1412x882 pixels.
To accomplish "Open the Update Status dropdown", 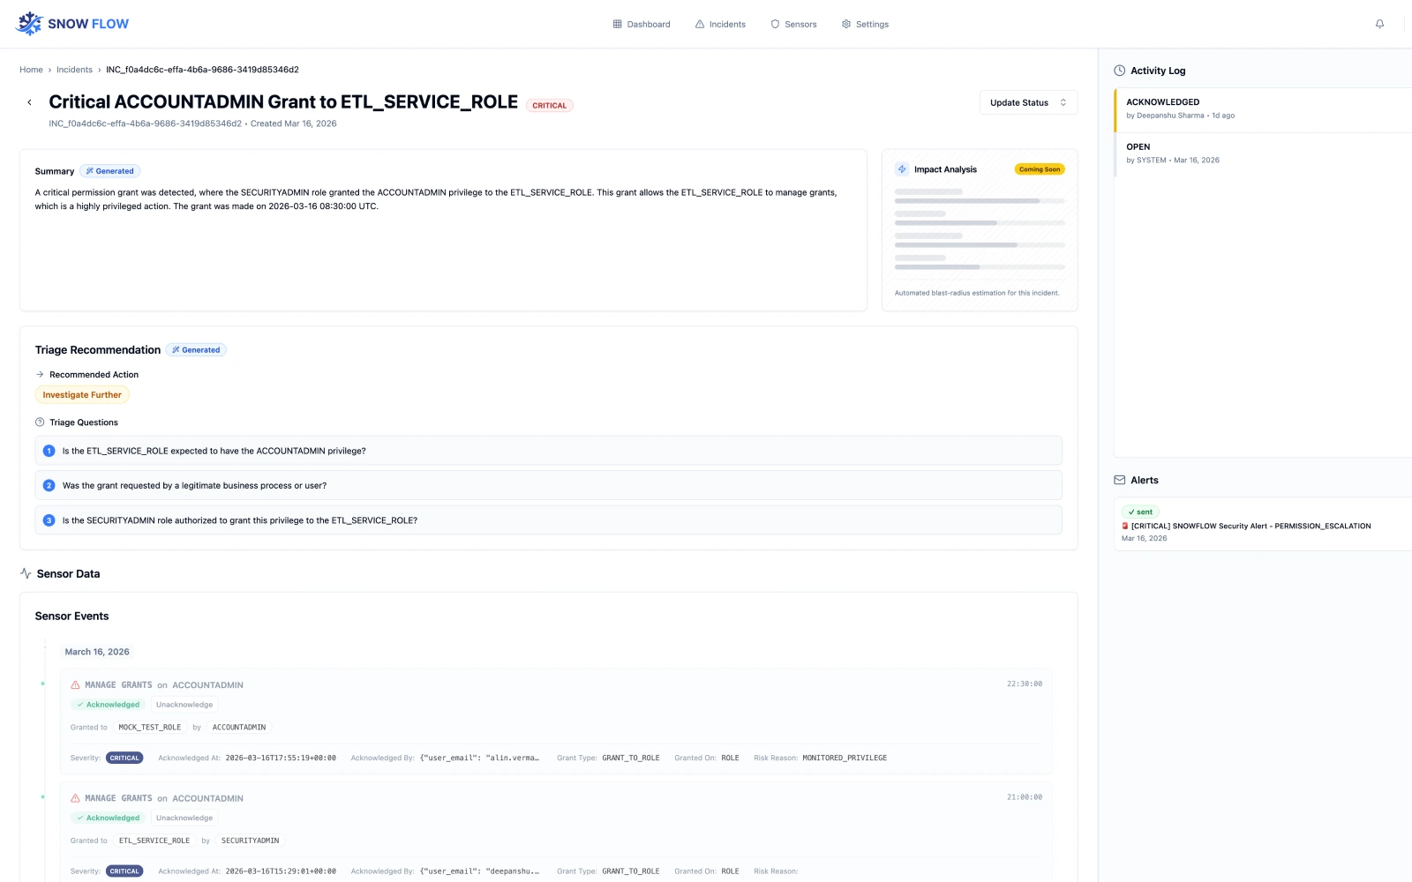I will [x=1028, y=102].
